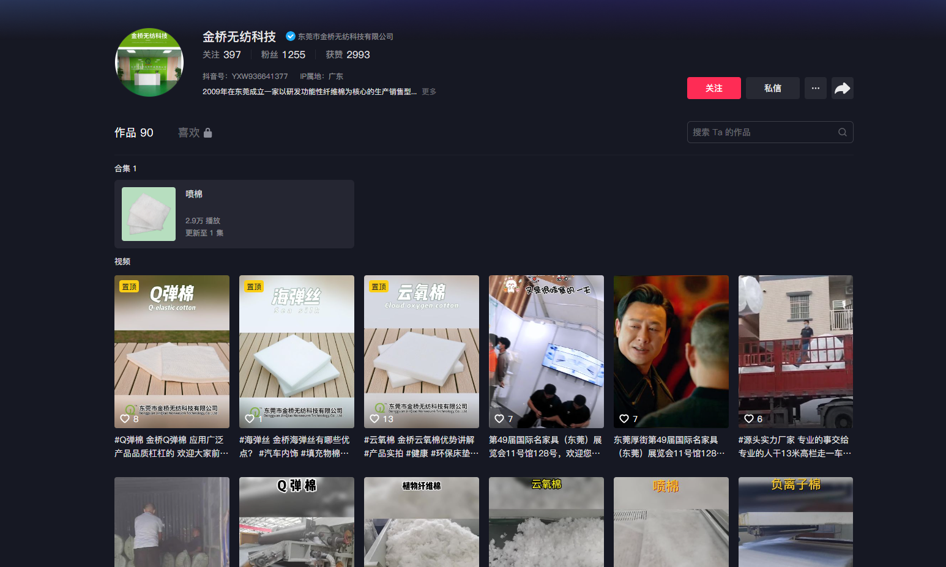Screen dimensions: 946x567
Task: Switch to the 作品 90 tab
Action: click(134, 133)
